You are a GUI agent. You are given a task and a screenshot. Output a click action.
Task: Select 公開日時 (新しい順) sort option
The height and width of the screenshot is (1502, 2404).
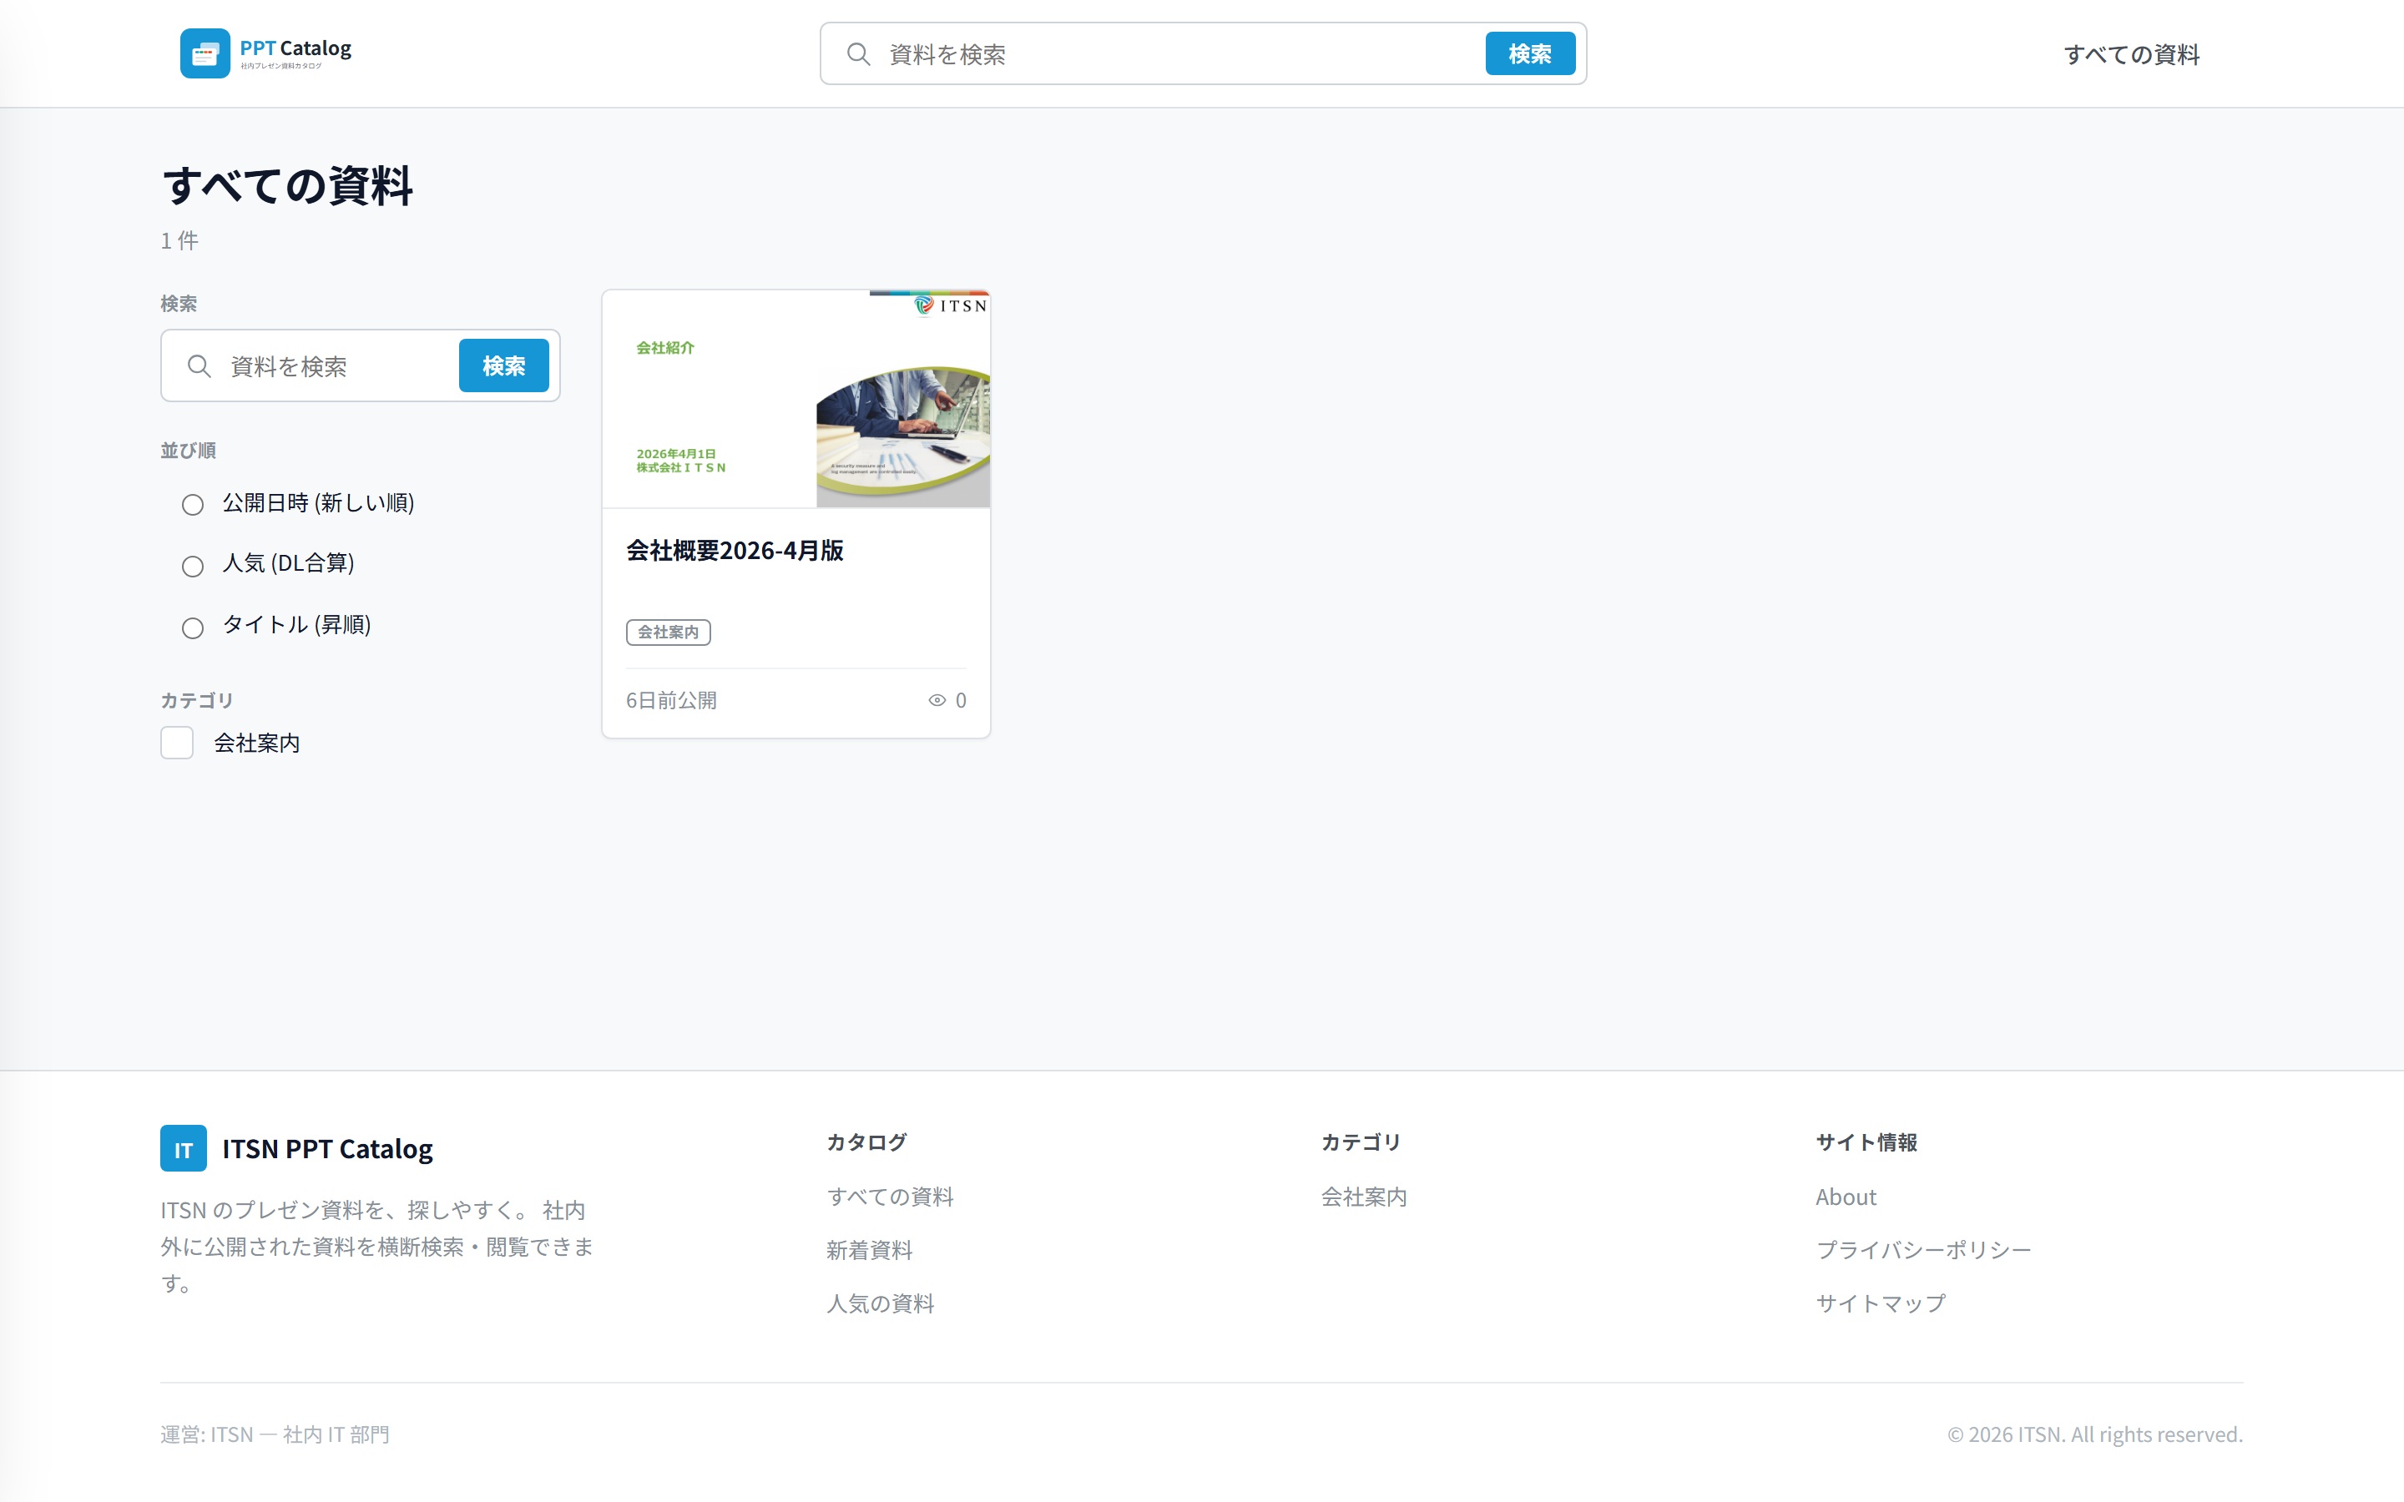(193, 505)
